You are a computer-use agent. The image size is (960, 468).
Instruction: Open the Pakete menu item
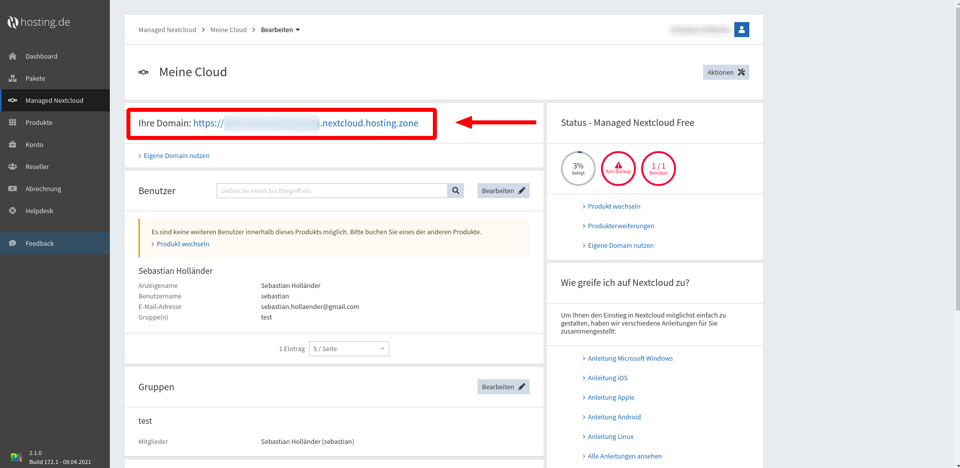(55, 78)
